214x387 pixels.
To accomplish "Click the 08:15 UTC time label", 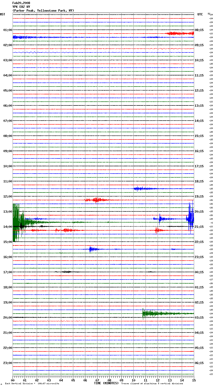I will [199, 30].
